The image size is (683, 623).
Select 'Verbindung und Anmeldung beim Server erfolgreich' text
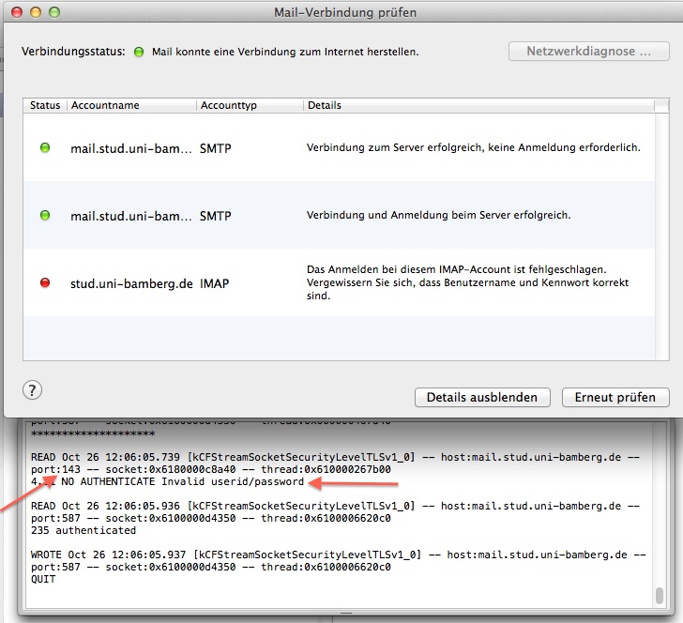(x=439, y=215)
